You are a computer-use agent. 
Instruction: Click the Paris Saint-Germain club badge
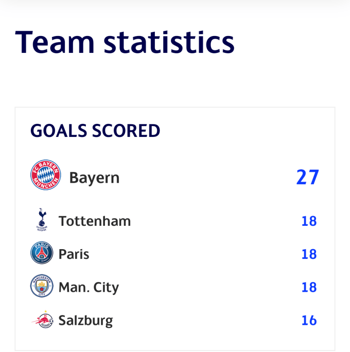pyautogui.click(x=42, y=253)
